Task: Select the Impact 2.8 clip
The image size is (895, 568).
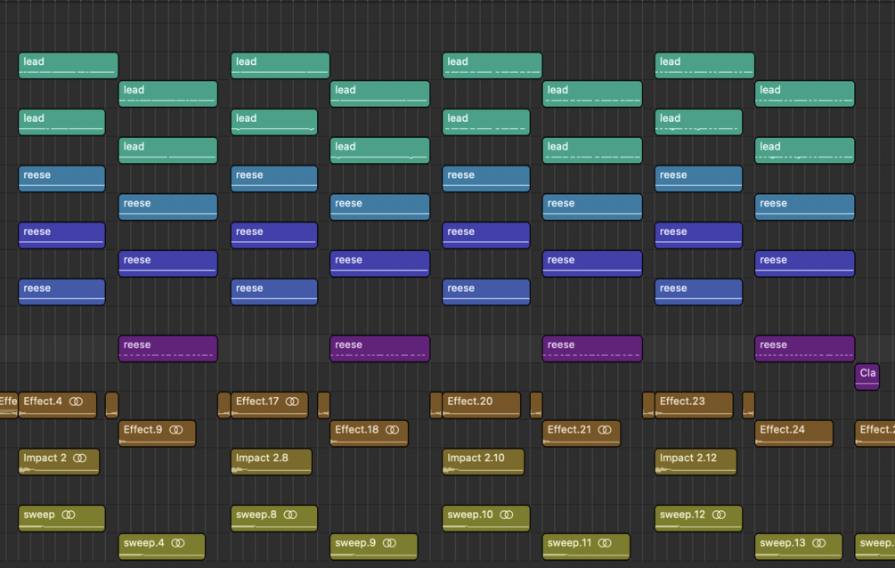Action: pyautogui.click(x=271, y=461)
